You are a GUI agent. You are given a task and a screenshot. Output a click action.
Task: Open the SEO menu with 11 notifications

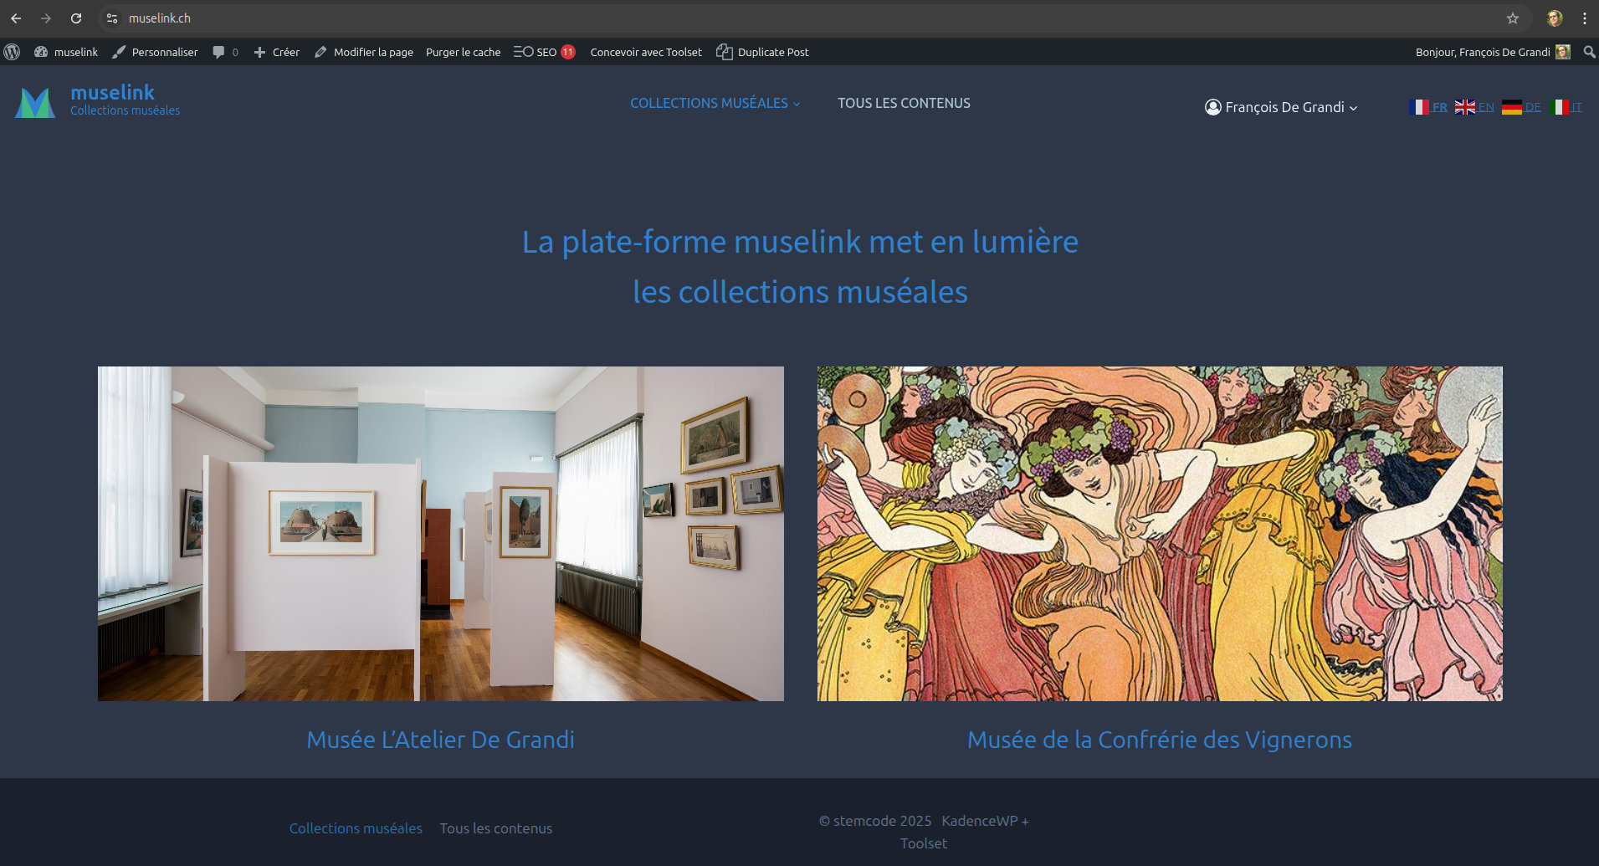coord(545,52)
